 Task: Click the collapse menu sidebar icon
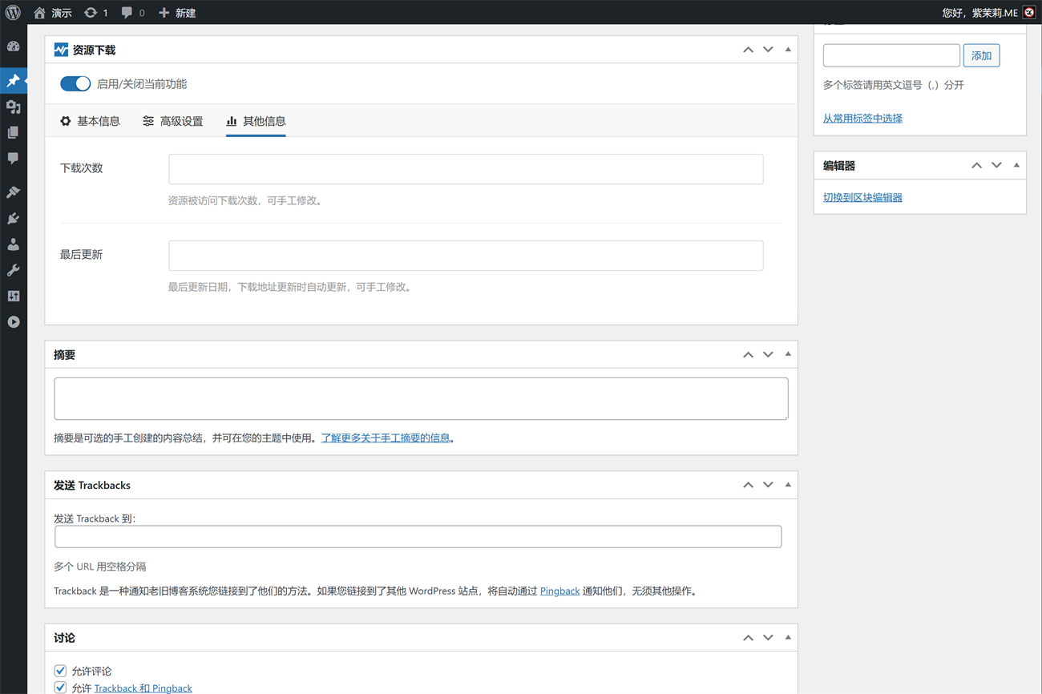pos(14,322)
